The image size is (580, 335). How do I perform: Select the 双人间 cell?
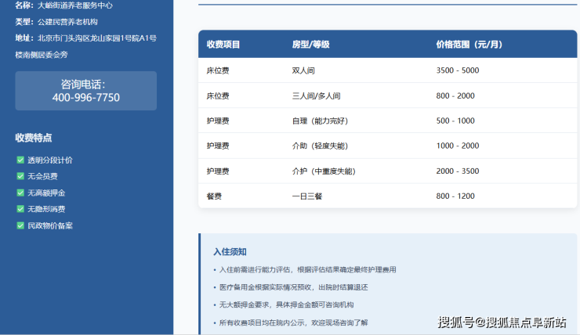coord(303,70)
